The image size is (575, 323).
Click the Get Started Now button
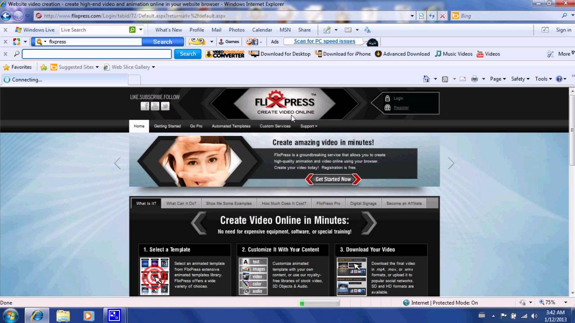tap(333, 179)
